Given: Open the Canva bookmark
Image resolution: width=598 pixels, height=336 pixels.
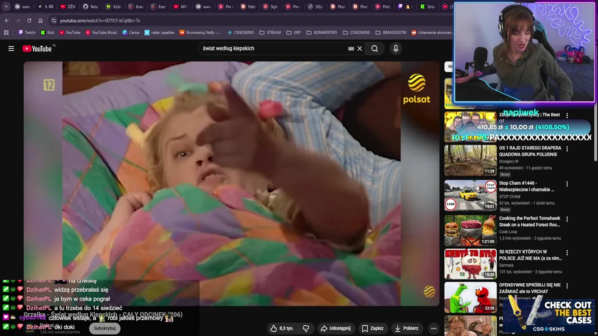Looking at the screenshot, I should [x=131, y=33].
